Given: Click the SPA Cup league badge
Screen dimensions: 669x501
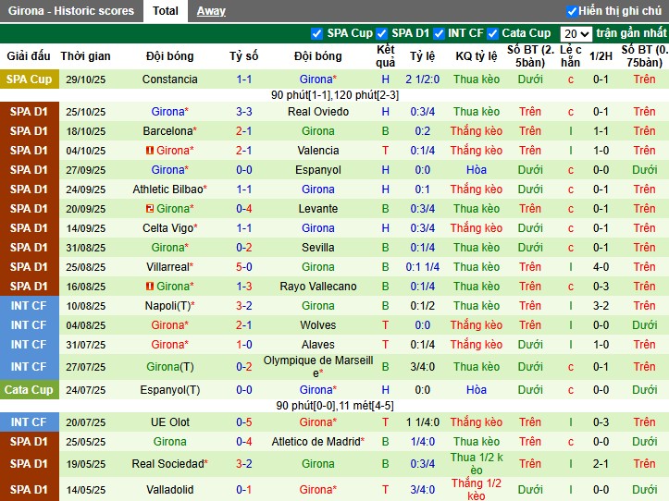Looking at the screenshot, I should coord(29,79).
